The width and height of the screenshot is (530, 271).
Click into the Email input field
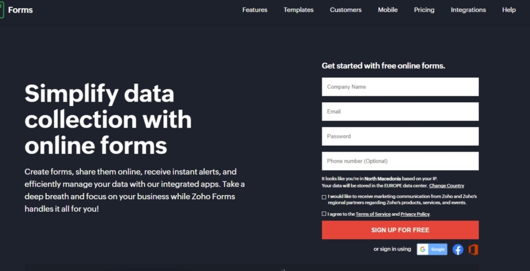coord(400,112)
